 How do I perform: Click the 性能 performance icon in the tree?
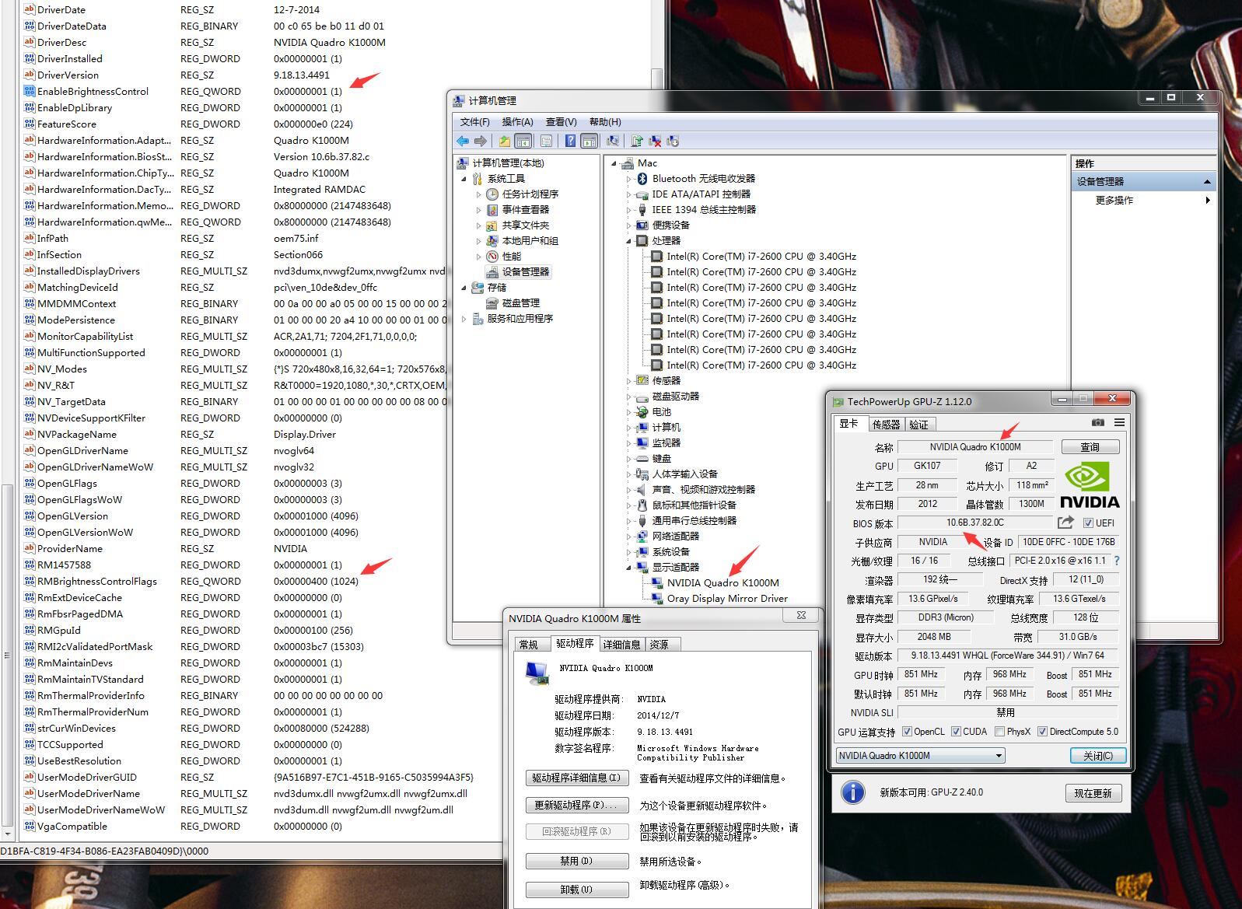492,256
